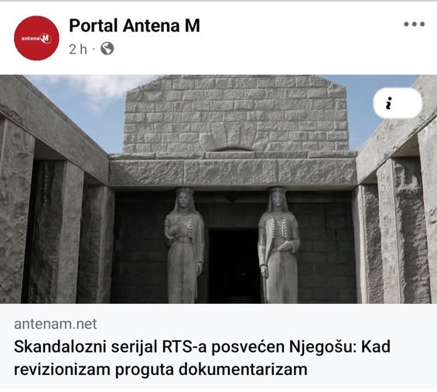This screenshot has width=437, height=392.
Task: Click the "revizionizam proguta dokumentarizam" headline line
Action: pos(161,370)
